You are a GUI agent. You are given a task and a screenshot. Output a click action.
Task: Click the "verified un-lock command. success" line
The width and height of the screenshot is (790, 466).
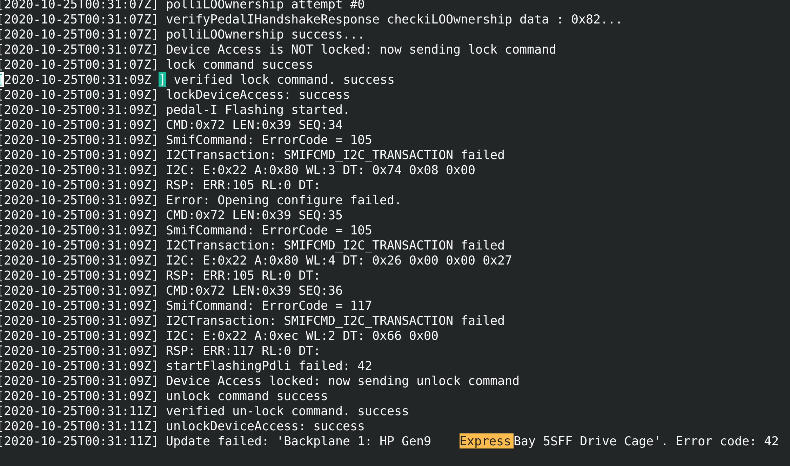tap(287, 411)
